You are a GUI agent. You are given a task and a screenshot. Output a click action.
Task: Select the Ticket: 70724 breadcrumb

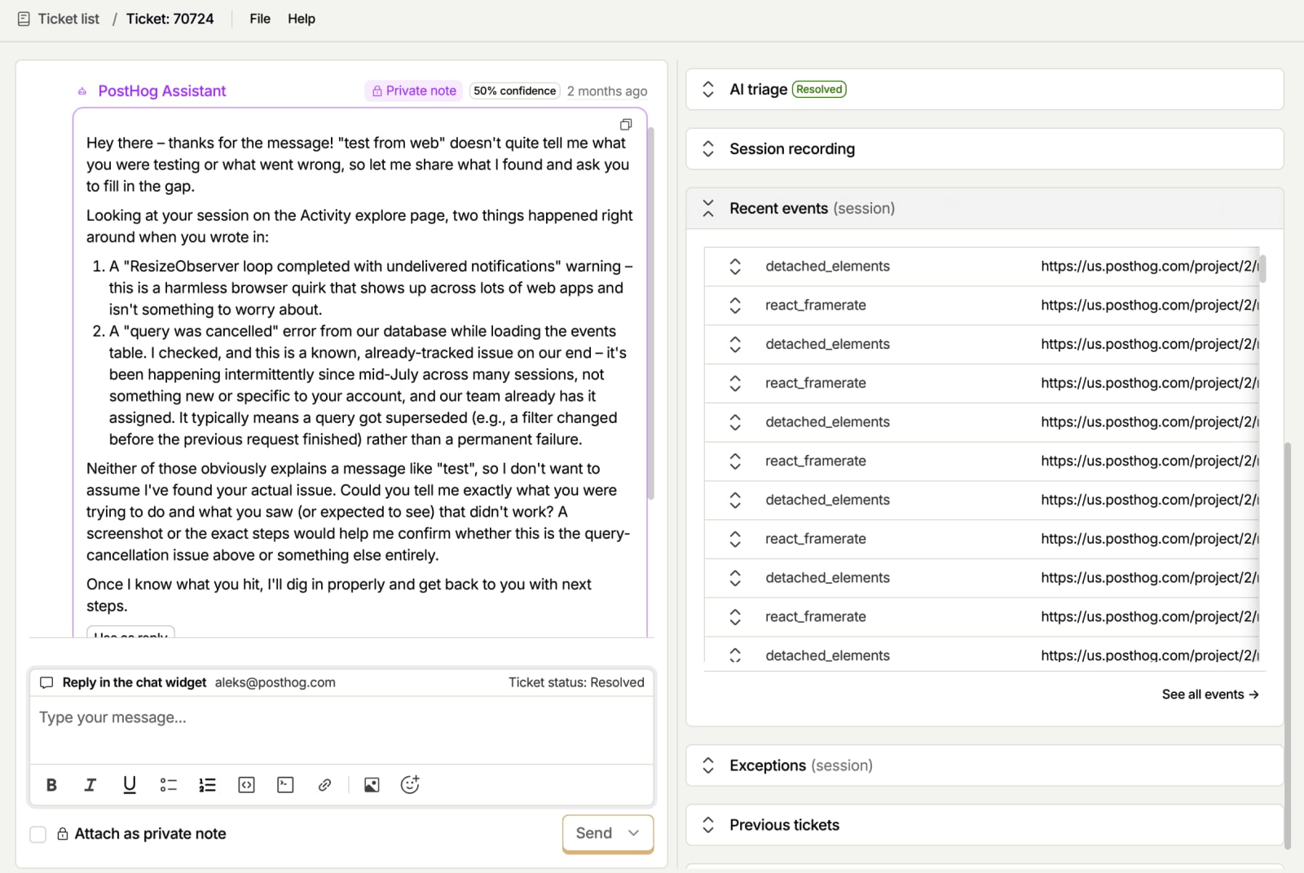[170, 19]
